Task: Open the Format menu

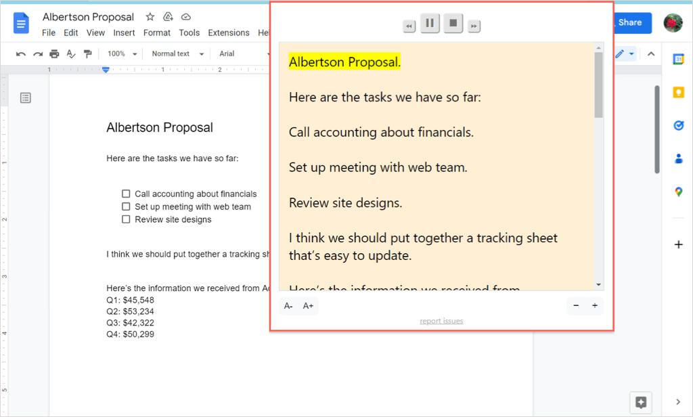Action: pos(157,32)
